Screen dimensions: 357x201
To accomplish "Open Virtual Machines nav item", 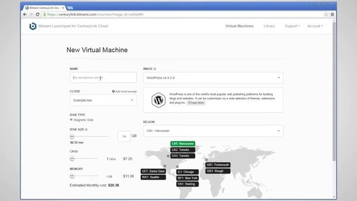I will [239, 26].
